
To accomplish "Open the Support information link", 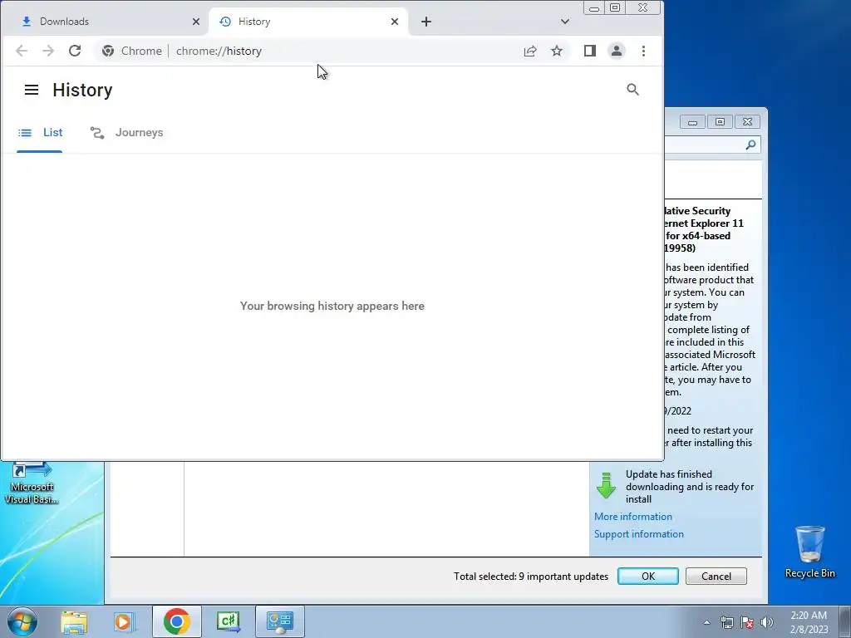I will point(639,534).
